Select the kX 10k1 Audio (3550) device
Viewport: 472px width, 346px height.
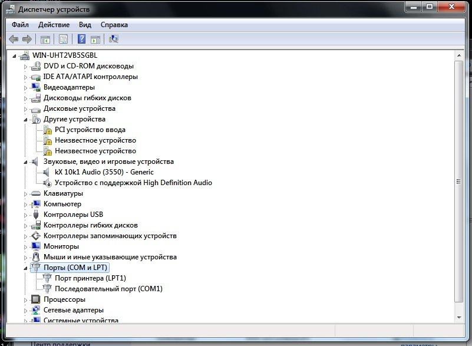(104, 172)
